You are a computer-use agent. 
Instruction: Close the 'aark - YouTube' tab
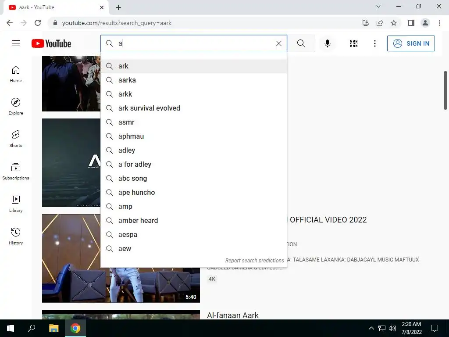[102, 7]
